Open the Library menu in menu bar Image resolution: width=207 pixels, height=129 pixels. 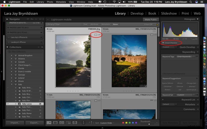[x=40, y=2]
